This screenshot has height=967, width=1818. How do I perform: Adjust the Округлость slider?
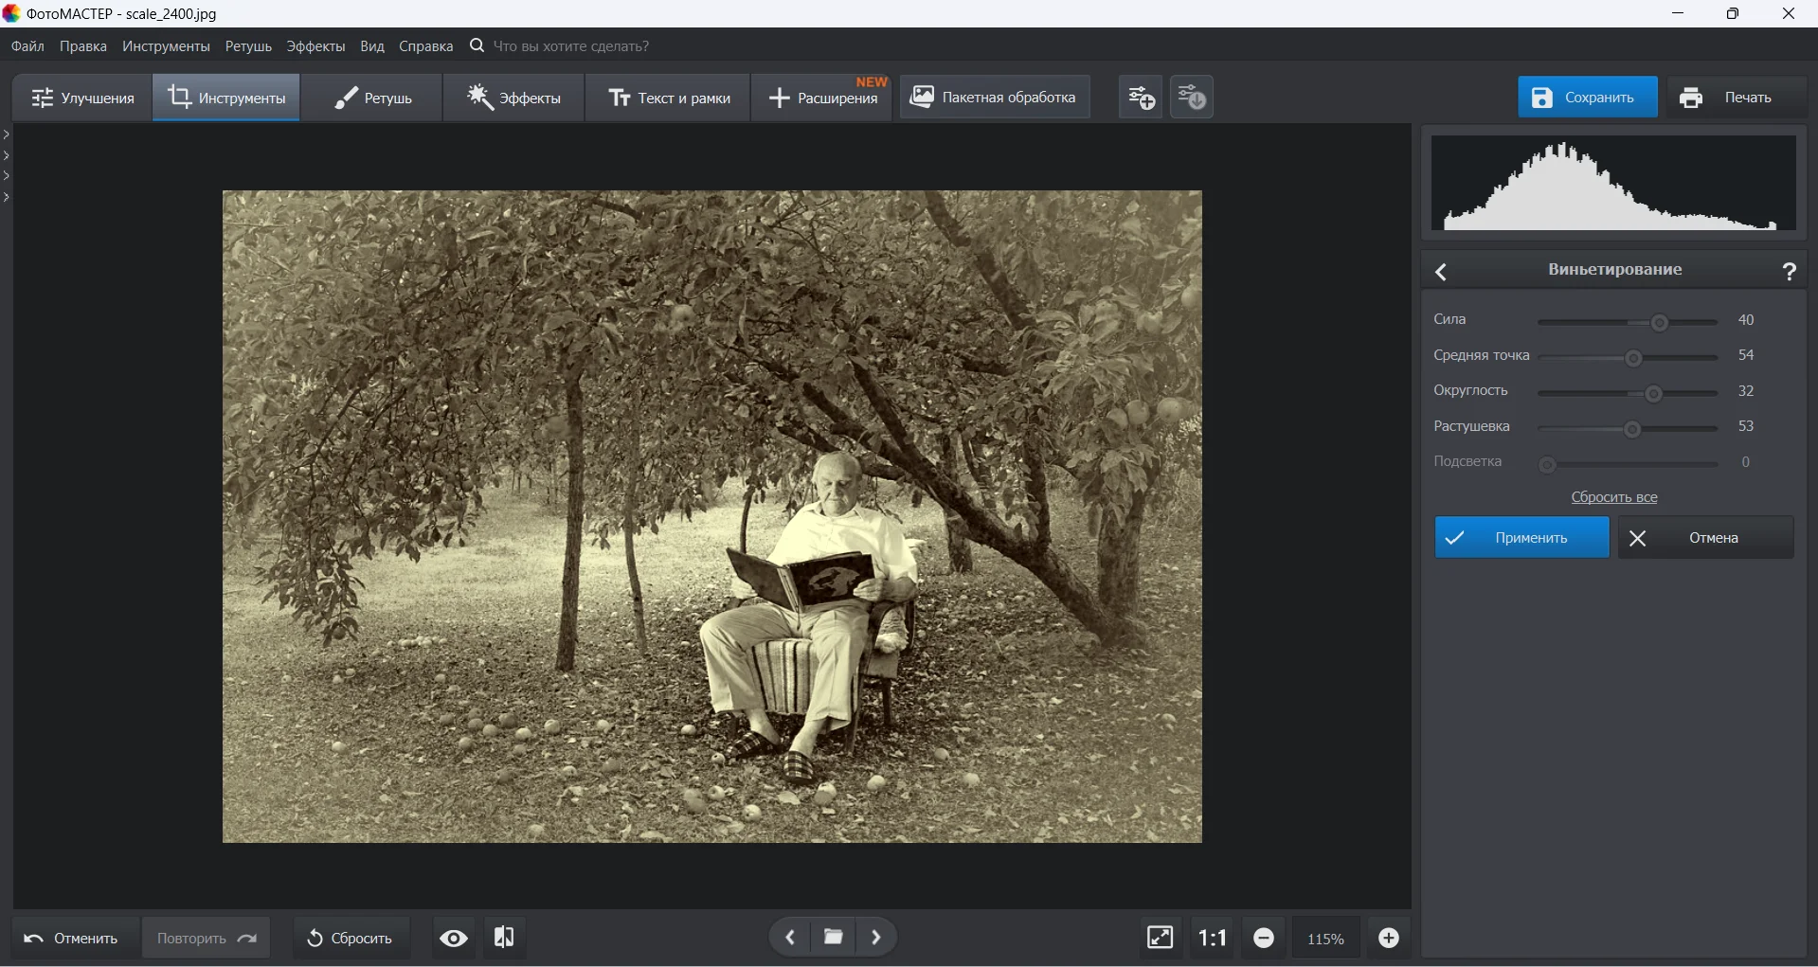click(1654, 394)
